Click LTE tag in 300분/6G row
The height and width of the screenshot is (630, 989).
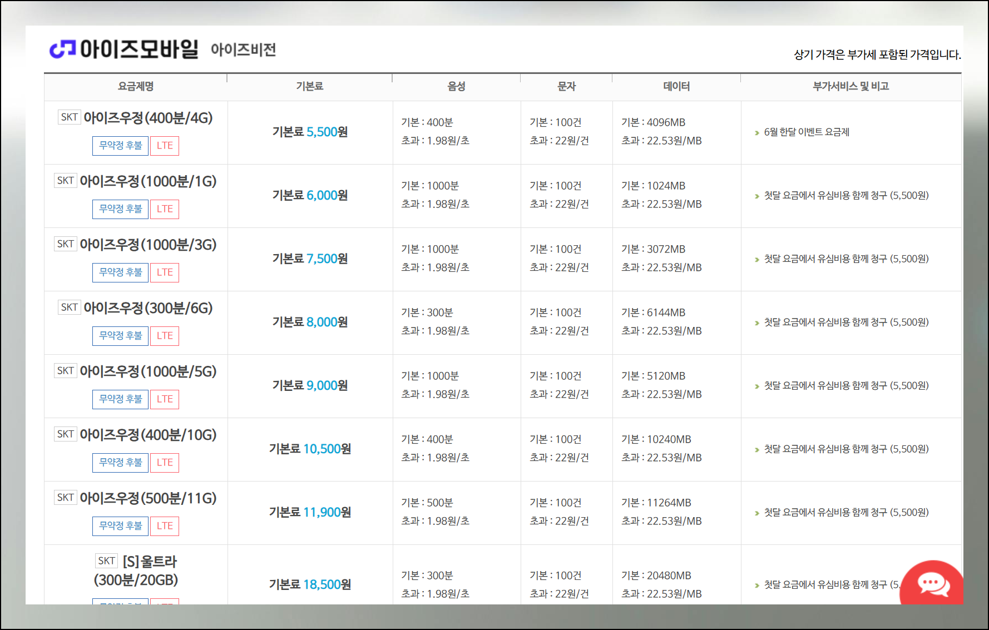coord(165,336)
